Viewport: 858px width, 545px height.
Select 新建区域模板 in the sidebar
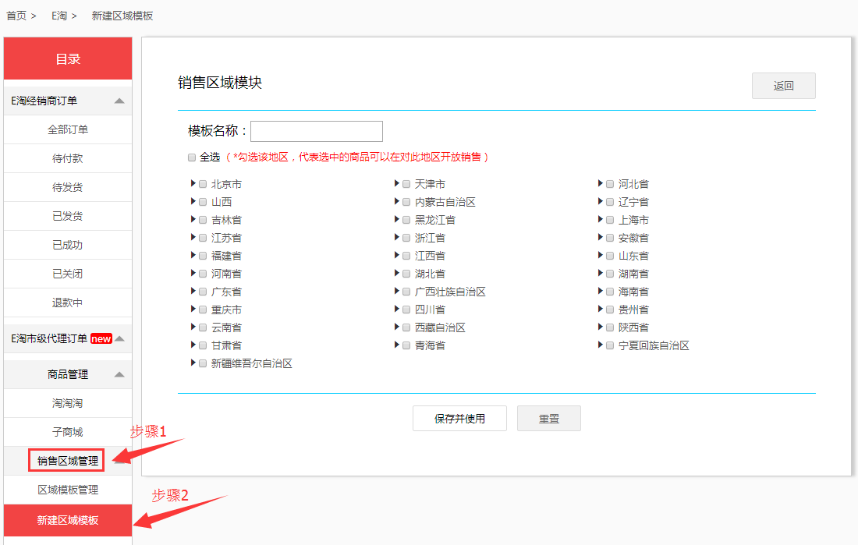click(x=68, y=520)
